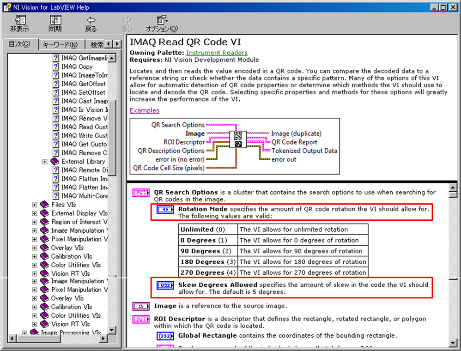Click the IMAQ Write Cust topic icon
Viewport: 461px width, 351px height.
[x=56, y=135]
